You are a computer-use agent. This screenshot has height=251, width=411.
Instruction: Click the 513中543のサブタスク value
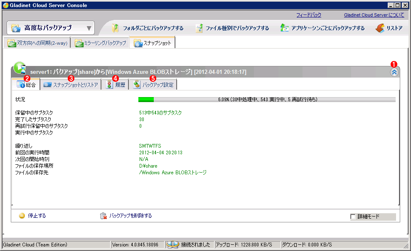click(160, 113)
